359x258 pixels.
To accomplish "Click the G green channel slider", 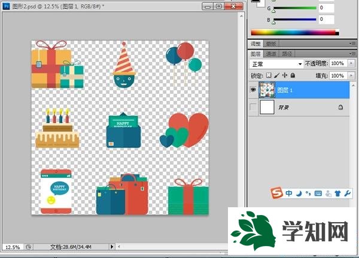I will [295, 8].
